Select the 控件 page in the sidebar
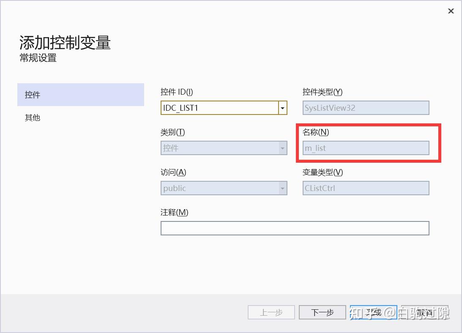Viewport: 462px width, 333px height. point(33,95)
